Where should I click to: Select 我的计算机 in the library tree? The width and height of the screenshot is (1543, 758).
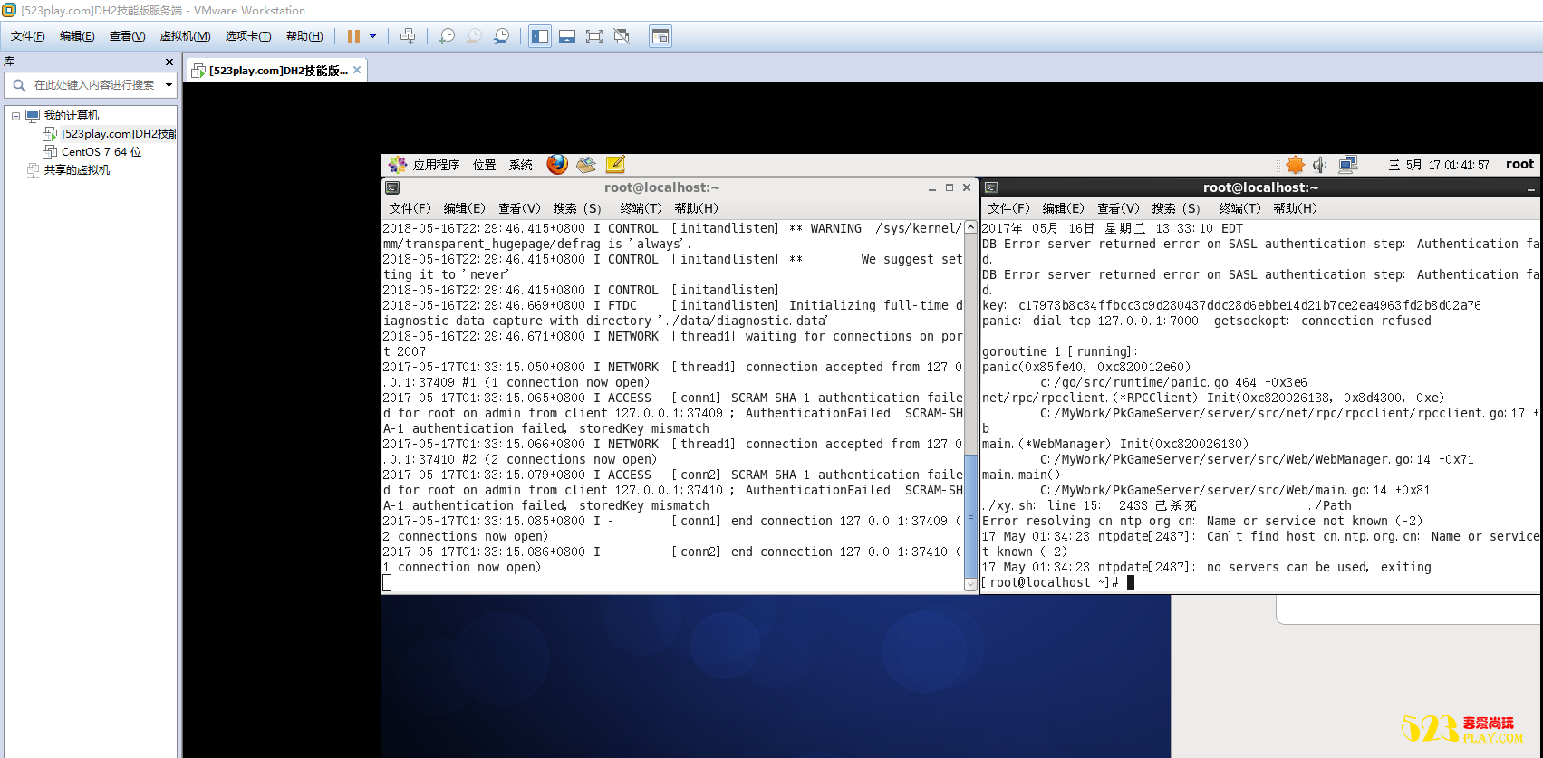(x=72, y=116)
